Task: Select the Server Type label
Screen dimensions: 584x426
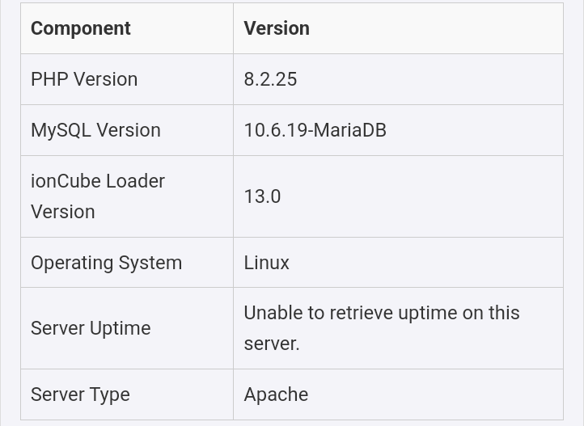Action: [80, 394]
